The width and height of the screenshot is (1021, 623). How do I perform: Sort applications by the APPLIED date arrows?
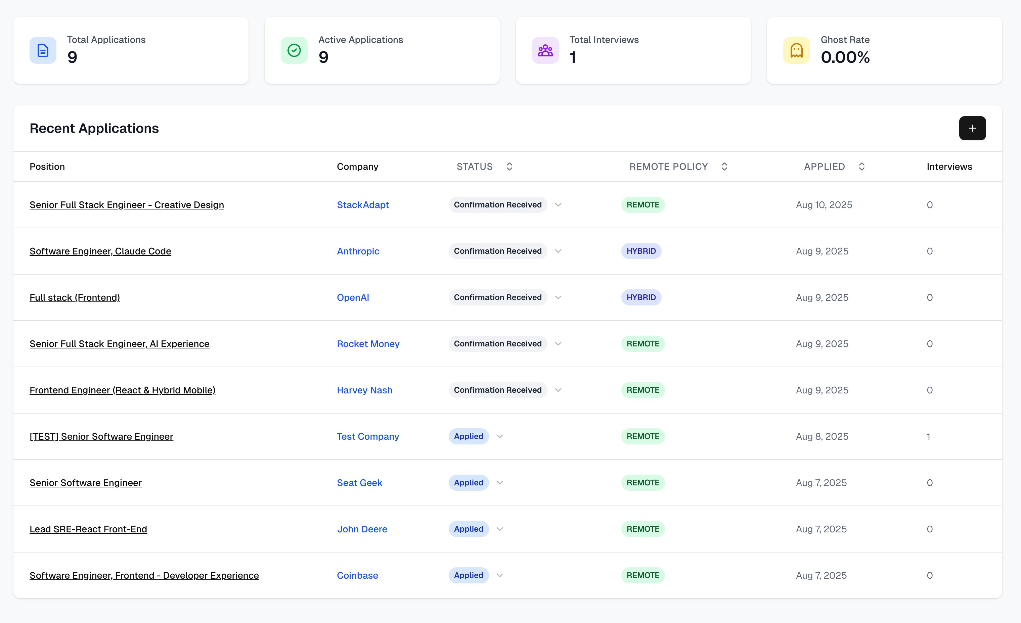(862, 166)
